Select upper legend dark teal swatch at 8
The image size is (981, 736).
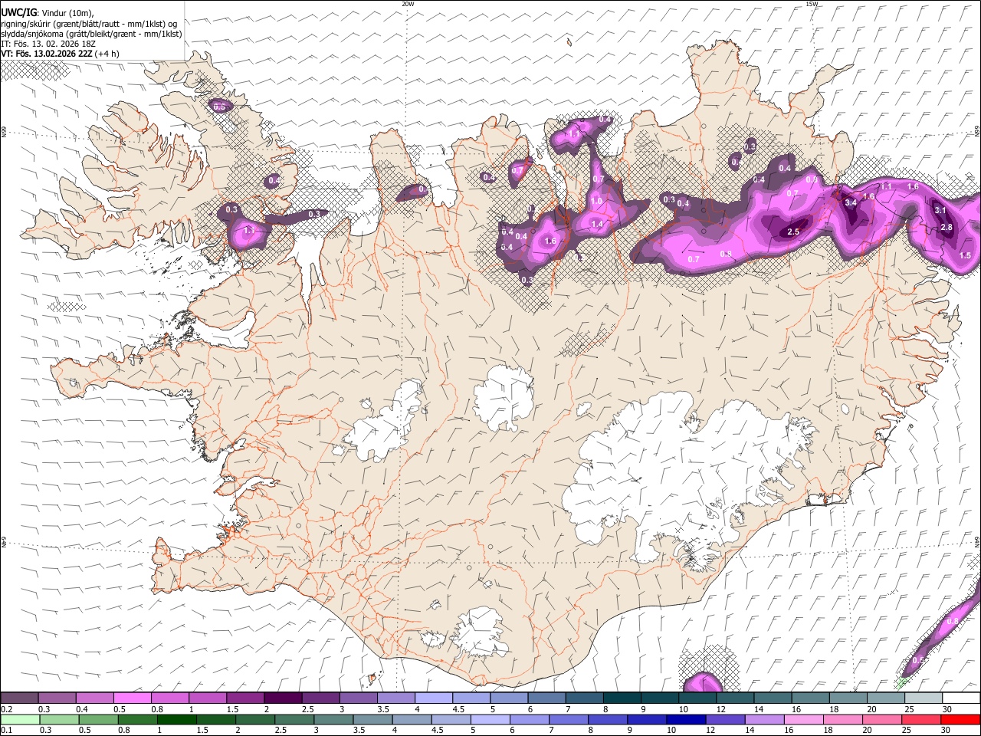(x=622, y=698)
